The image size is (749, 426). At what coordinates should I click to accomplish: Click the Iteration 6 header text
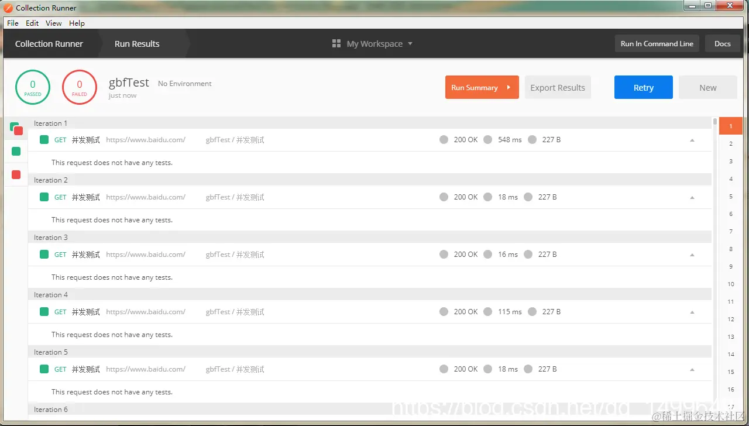click(x=51, y=410)
